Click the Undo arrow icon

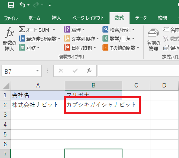pyautogui.click(x=22, y=5)
